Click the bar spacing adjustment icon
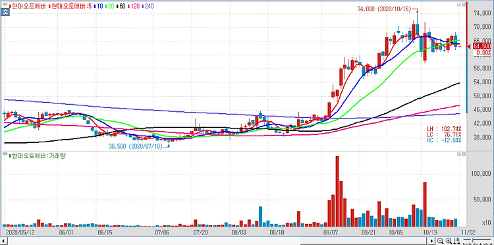 (x=456, y=242)
